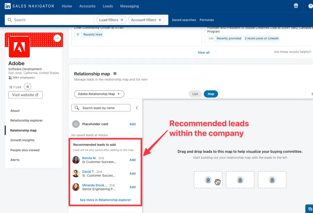Select the Map view toggle
313x213 pixels.
211,94
